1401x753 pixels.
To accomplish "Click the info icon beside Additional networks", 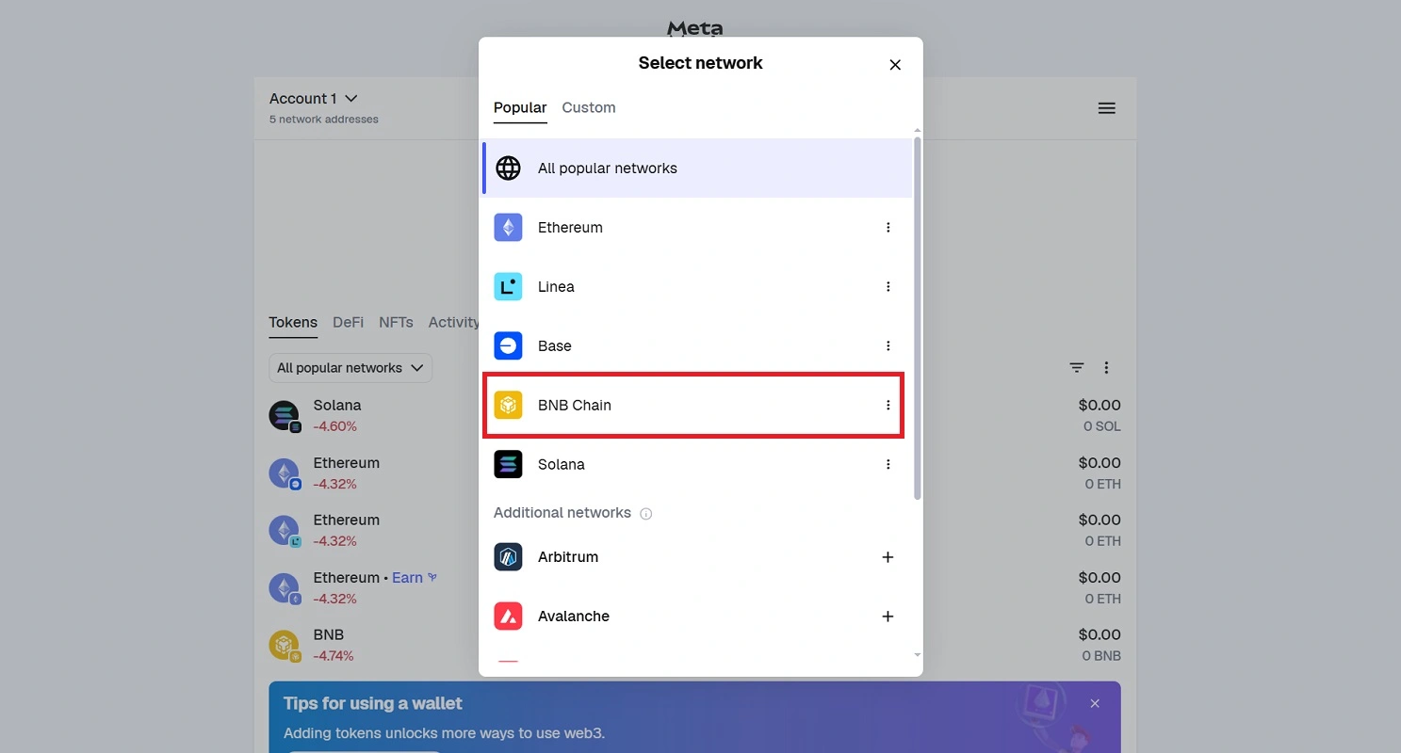I will [646, 514].
